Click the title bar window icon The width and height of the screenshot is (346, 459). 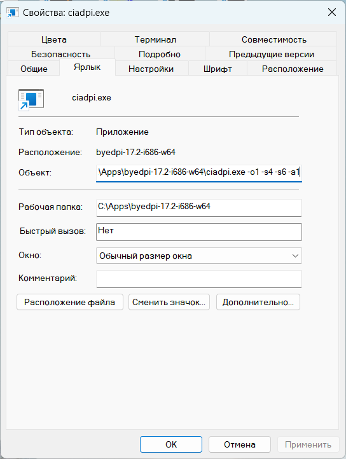(12, 13)
